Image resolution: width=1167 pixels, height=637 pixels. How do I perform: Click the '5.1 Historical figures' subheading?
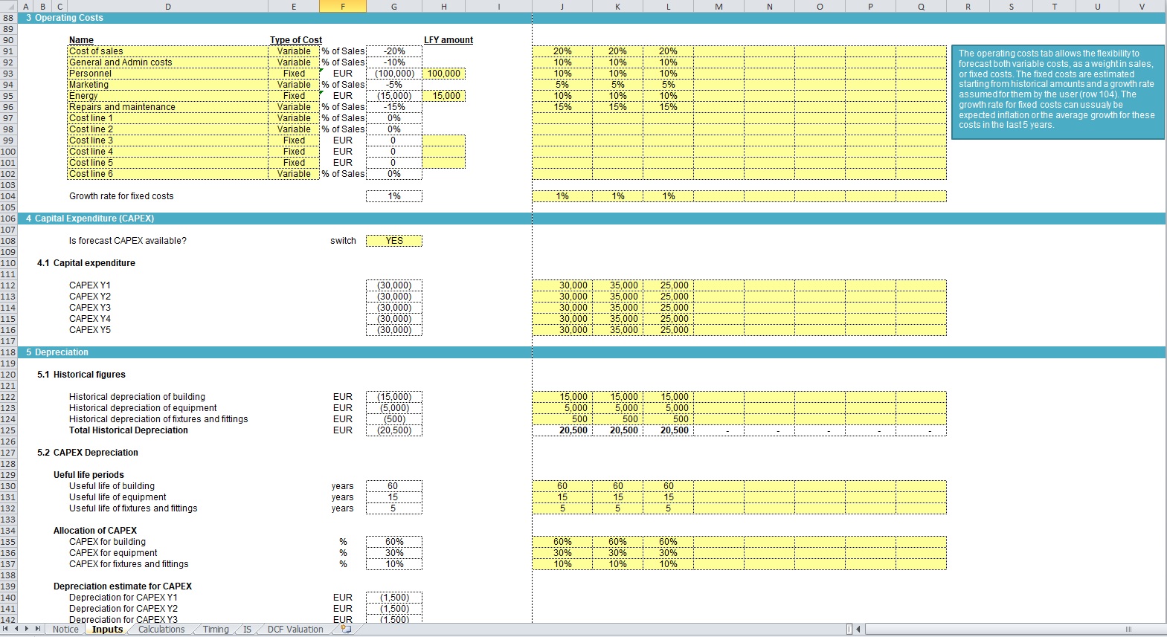81,375
